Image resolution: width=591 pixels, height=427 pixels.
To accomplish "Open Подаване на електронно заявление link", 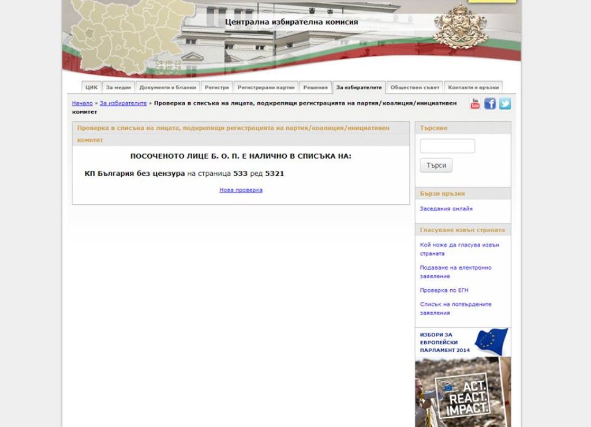I will pyautogui.click(x=456, y=272).
